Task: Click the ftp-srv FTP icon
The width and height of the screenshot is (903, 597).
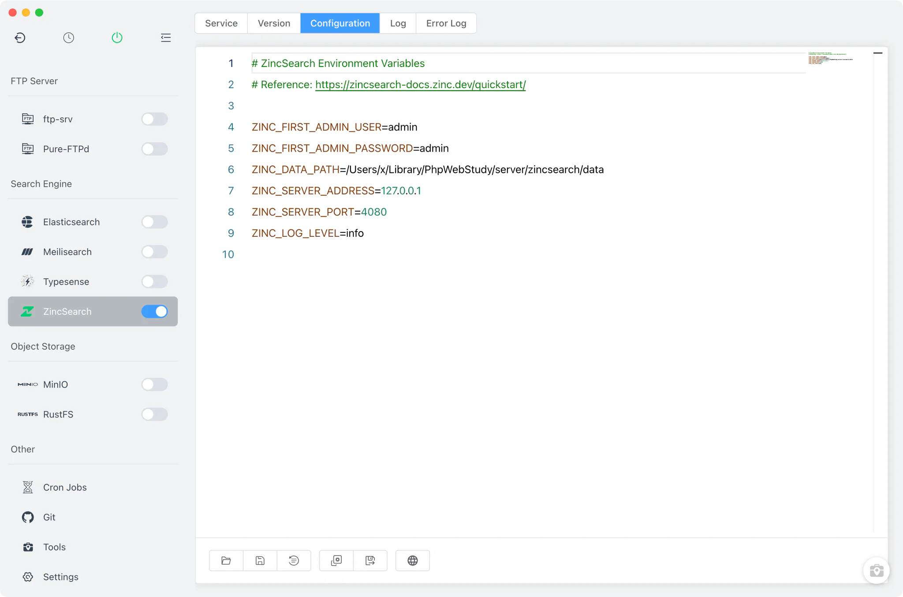Action: click(28, 119)
